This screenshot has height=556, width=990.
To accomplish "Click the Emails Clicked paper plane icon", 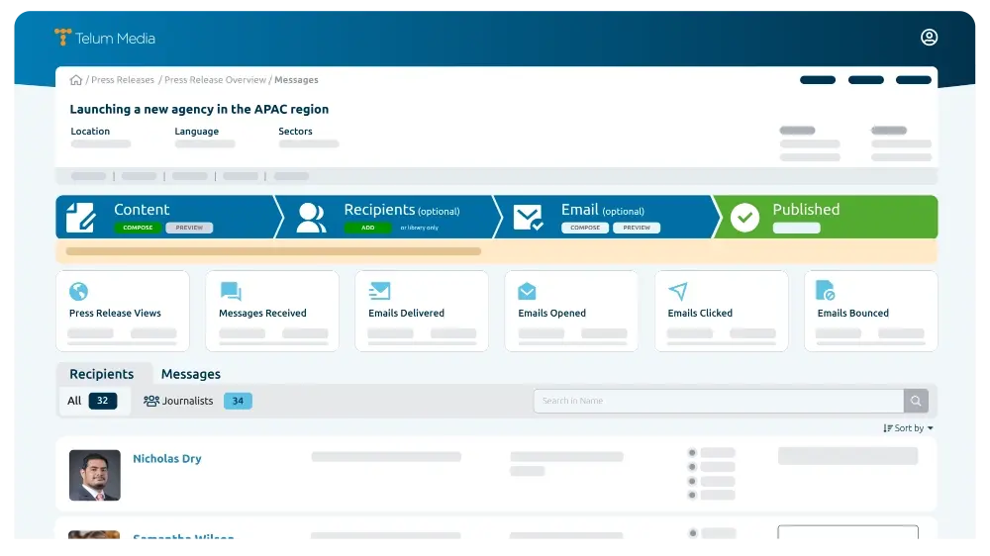I will (x=677, y=291).
